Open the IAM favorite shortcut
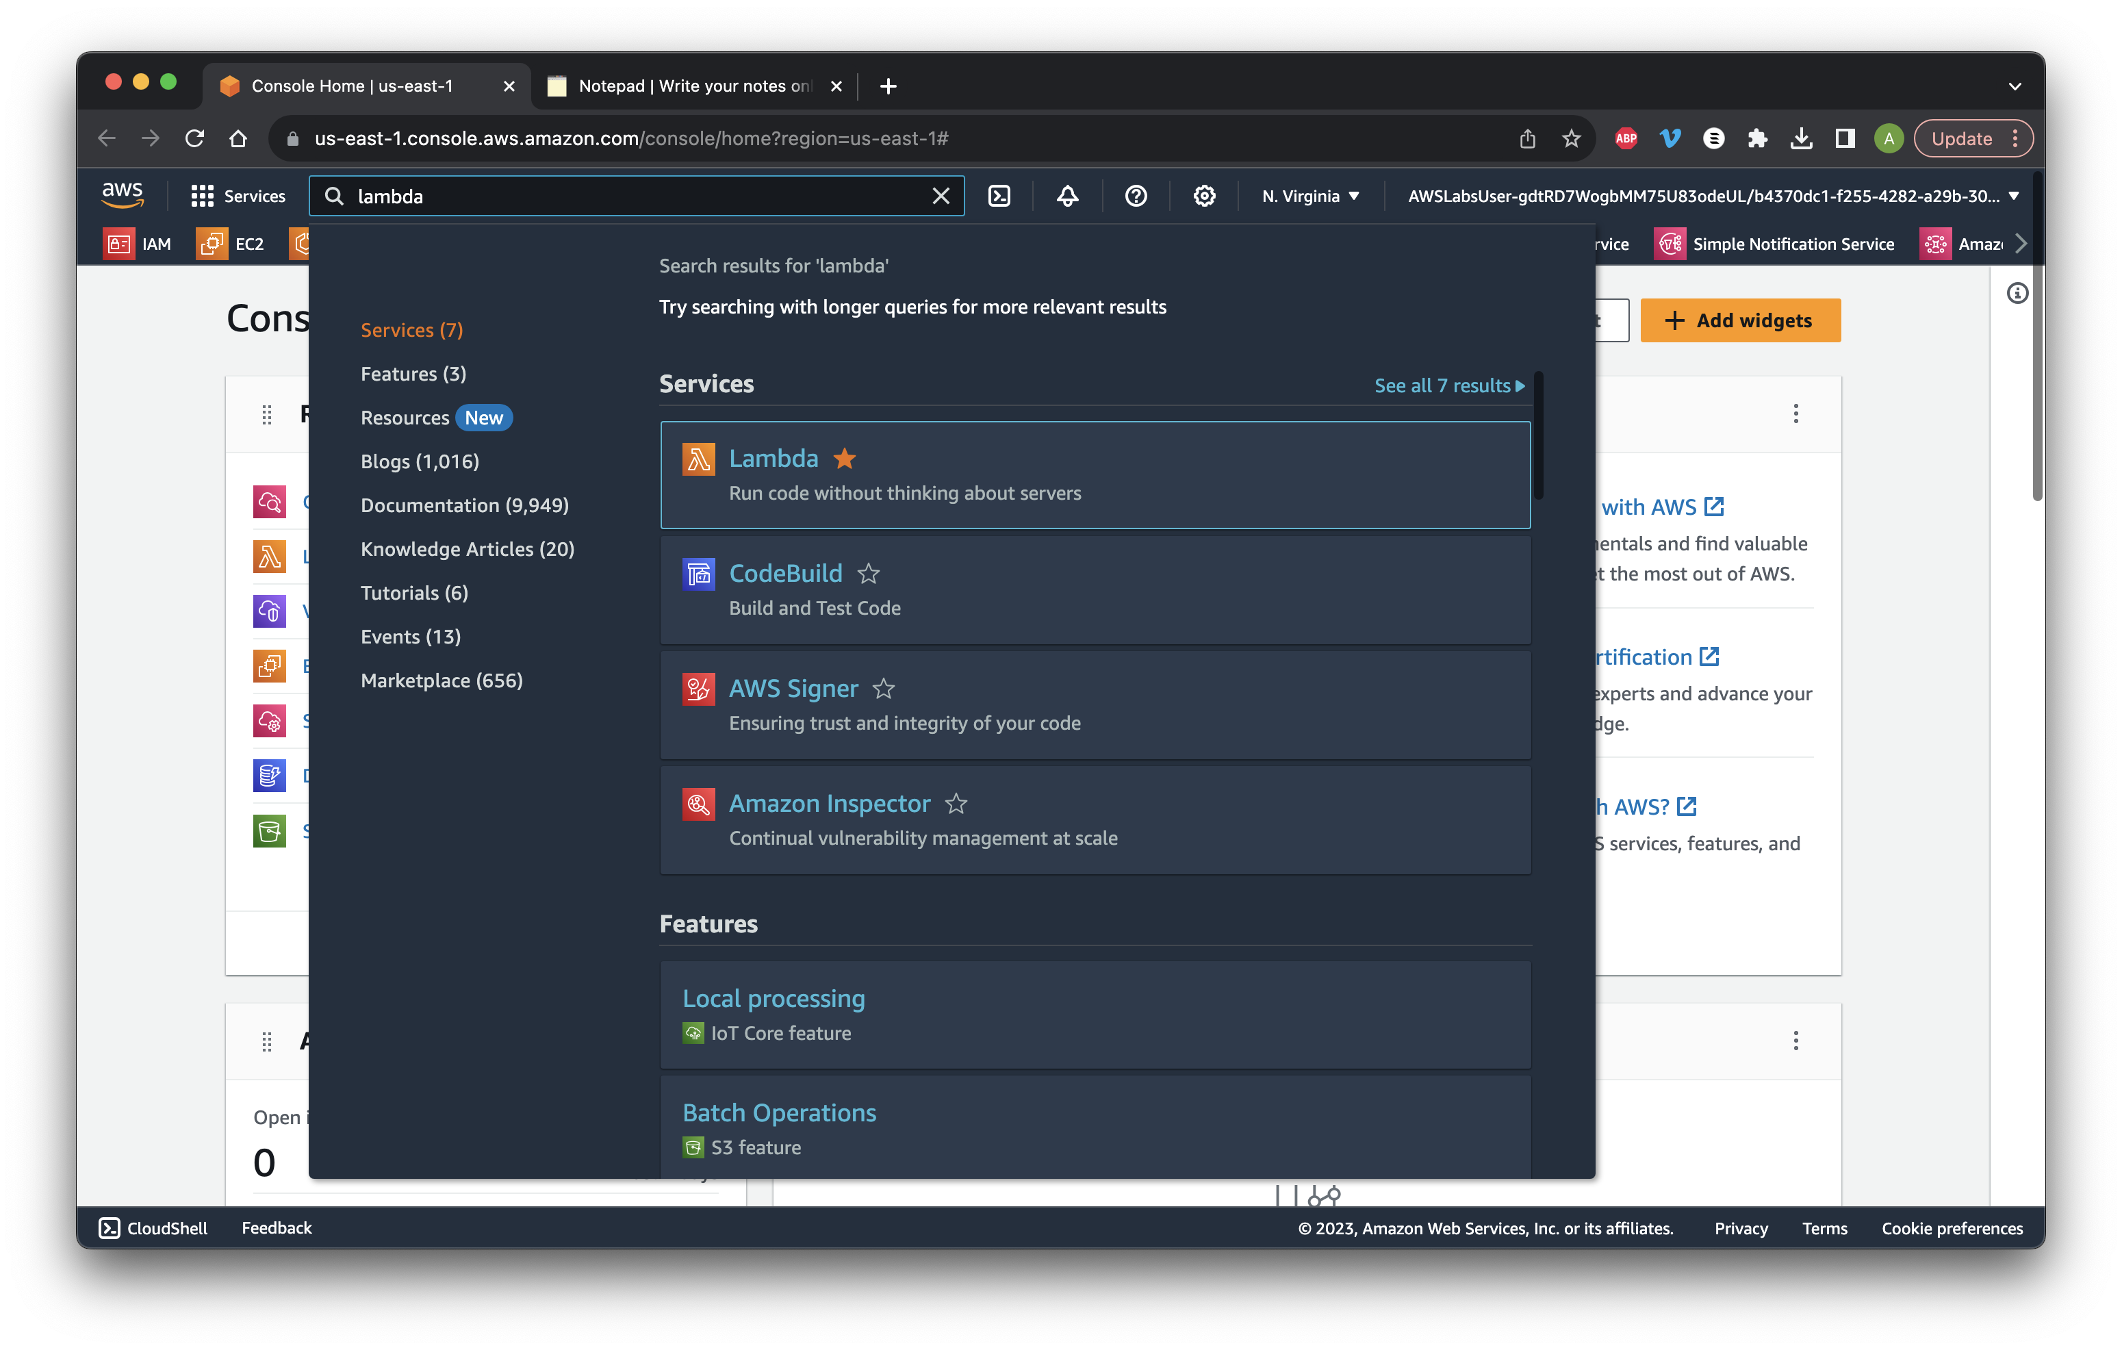Image resolution: width=2122 pixels, height=1350 pixels. point(138,243)
